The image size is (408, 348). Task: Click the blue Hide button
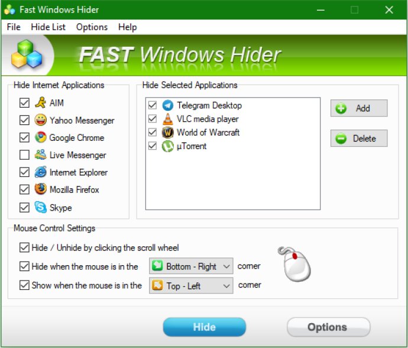click(x=204, y=327)
